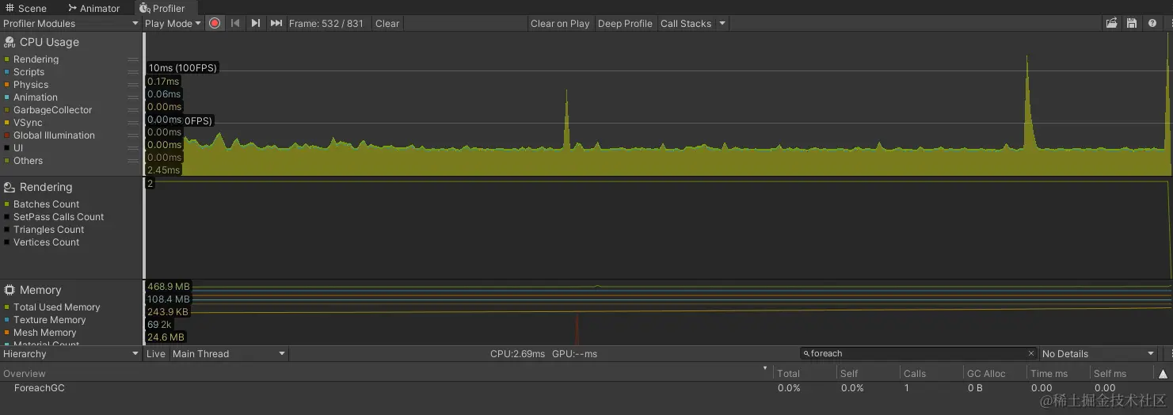This screenshot has height=415, width=1173.
Task: Grab the reorder handle beside Scripts
Action: (133, 72)
